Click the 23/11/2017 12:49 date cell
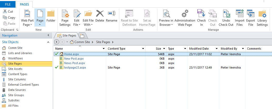272x109 pixels. (x=201, y=68)
